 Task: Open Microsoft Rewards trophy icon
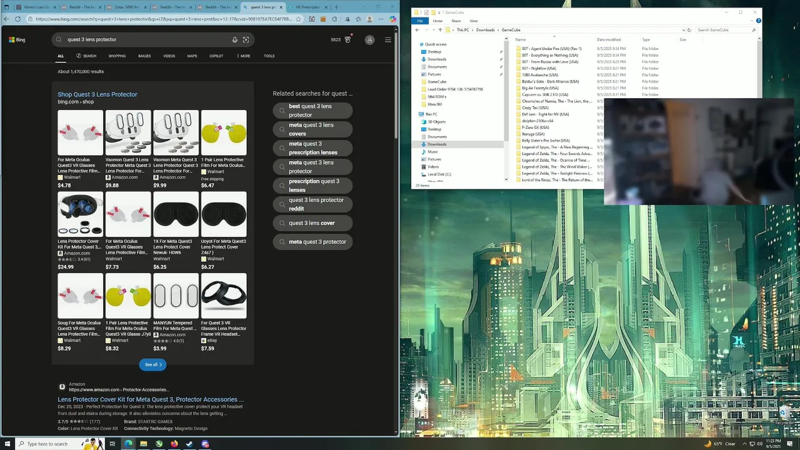tap(348, 39)
